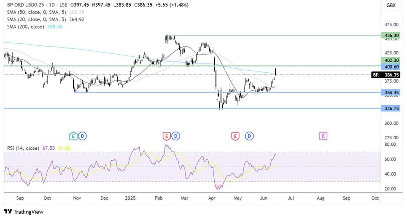The height and width of the screenshot is (219, 407).
Task: Click the 300.00 price axis value
Action: pos(391,123)
